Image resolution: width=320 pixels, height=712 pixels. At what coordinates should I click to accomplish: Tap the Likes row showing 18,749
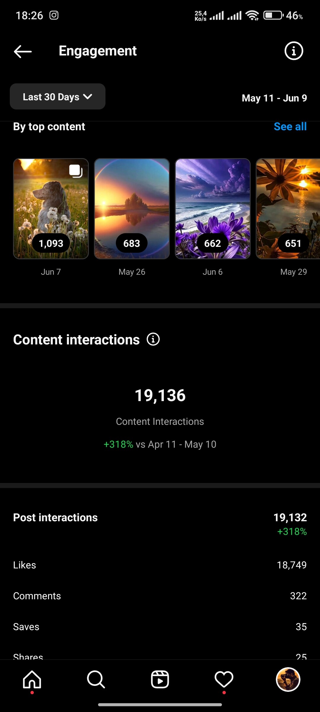point(160,565)
